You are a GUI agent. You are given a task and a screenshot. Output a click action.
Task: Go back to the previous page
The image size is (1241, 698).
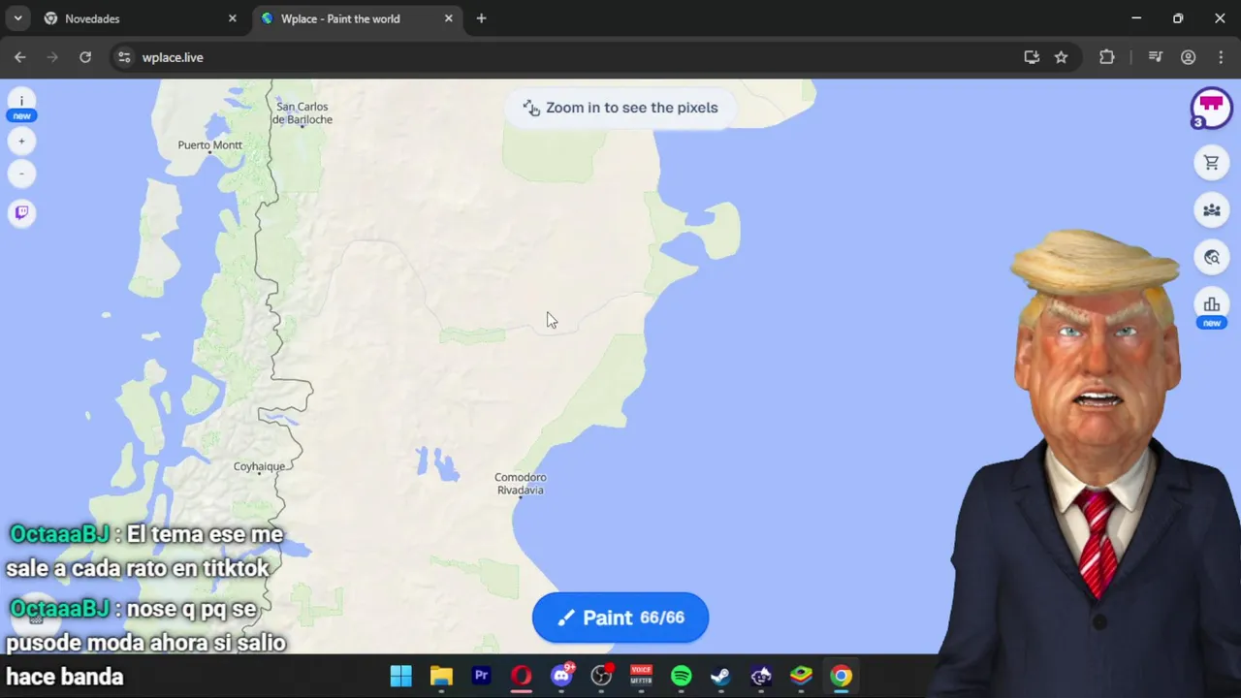[x=19, y=57]
